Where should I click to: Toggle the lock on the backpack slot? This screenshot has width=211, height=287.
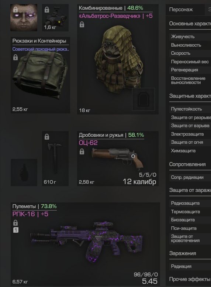tap(15, 57)
